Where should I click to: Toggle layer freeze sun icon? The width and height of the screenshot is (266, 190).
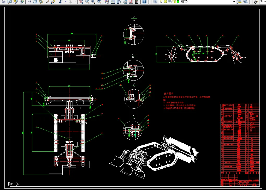click(x=165, y=2)
